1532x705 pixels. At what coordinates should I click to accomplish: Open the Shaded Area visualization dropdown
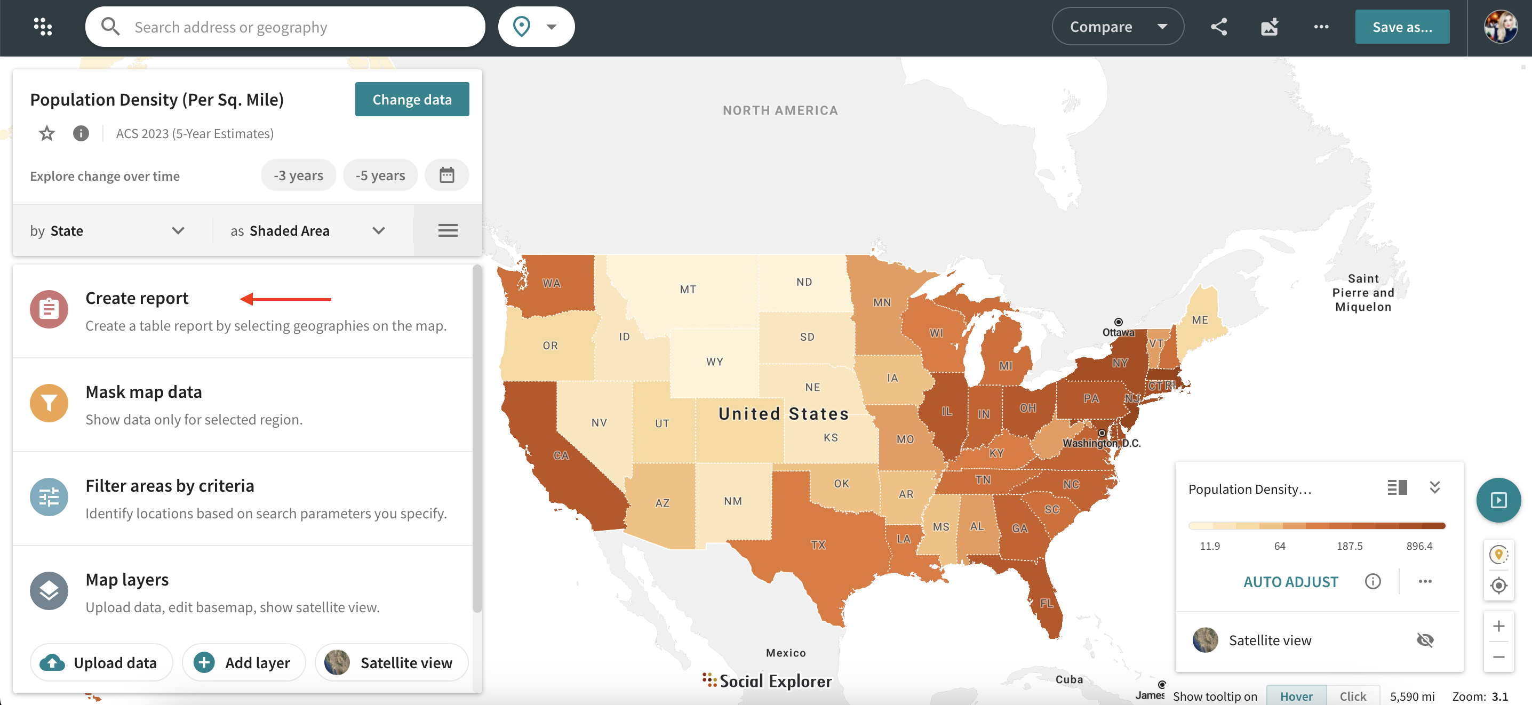tap(307, 230)
